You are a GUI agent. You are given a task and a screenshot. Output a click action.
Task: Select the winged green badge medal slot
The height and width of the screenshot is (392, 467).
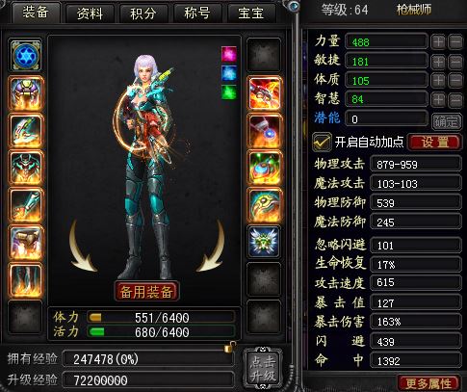point(264,242)
